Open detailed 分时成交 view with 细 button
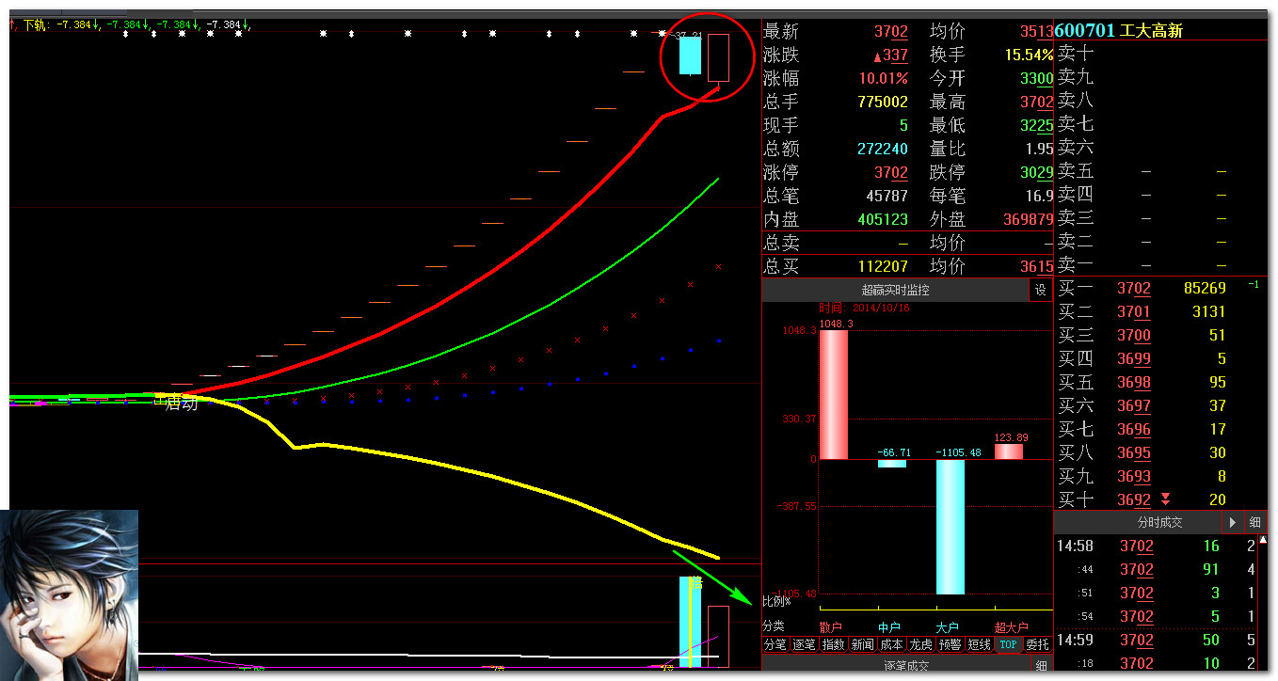1278x681 pixels. 1255,521
